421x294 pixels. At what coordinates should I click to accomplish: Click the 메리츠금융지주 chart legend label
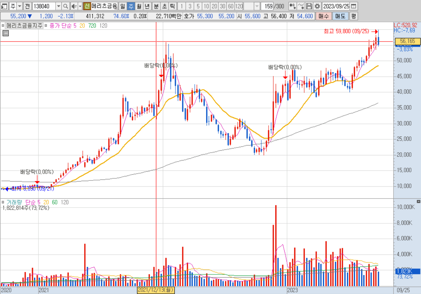click(24, 25)
